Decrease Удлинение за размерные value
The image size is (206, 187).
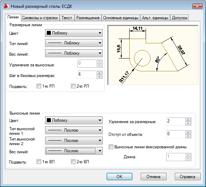click(x=188, y=123)
